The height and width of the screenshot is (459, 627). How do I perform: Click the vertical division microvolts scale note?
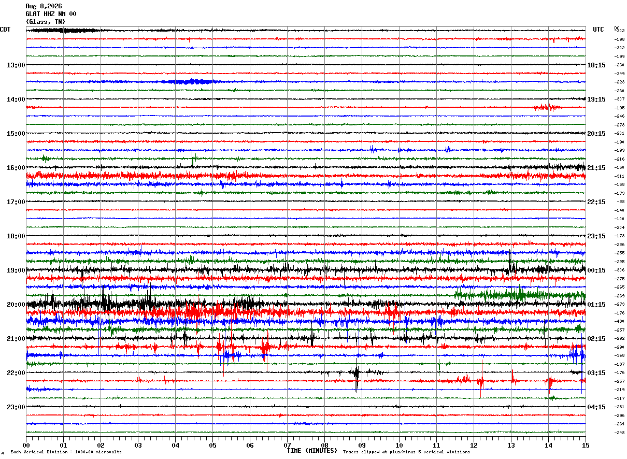[66, 452]
